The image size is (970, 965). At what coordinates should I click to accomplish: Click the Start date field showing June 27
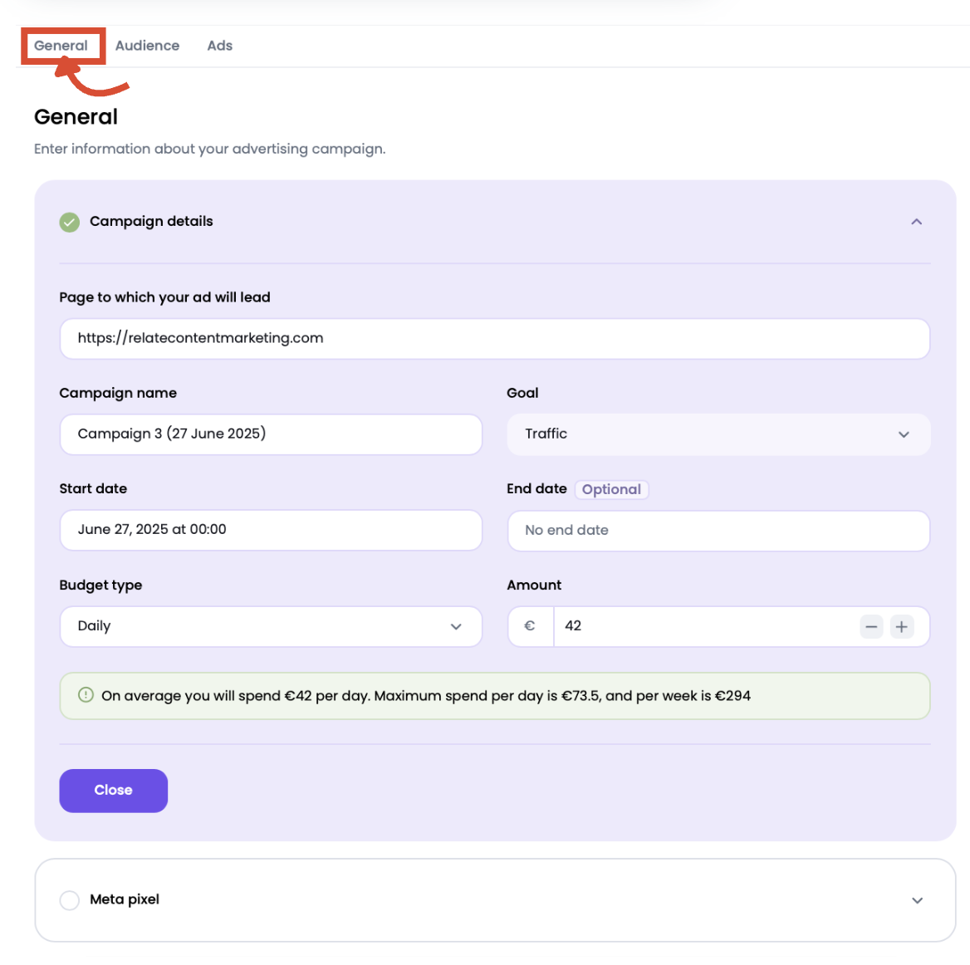[x=271, y=530]
